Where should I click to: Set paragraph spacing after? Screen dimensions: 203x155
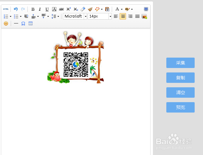click(44, 16)
